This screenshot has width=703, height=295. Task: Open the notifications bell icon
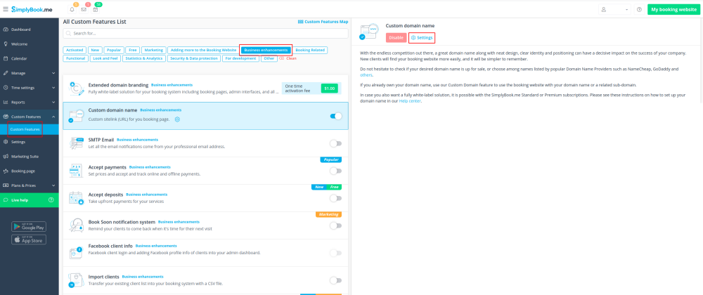[73, 10]
